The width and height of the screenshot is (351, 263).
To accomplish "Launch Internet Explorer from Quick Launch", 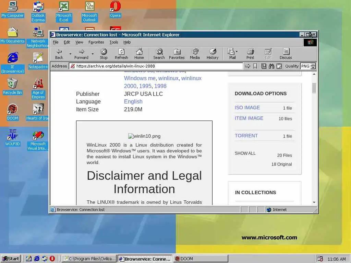I will pos(37,259).
